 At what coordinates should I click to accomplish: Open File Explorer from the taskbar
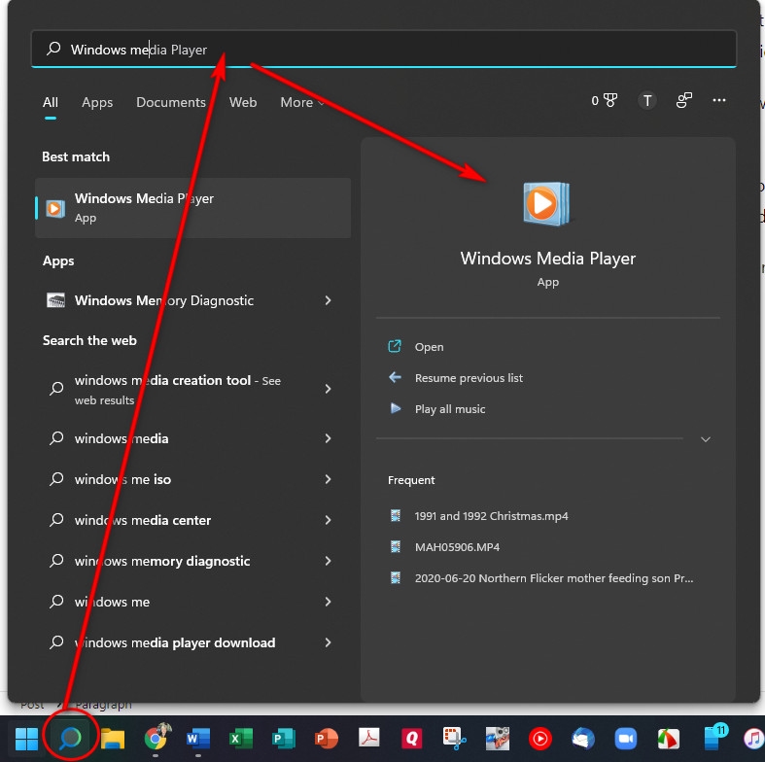point(113,739)
